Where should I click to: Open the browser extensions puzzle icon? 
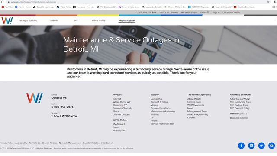coord(274,2)
